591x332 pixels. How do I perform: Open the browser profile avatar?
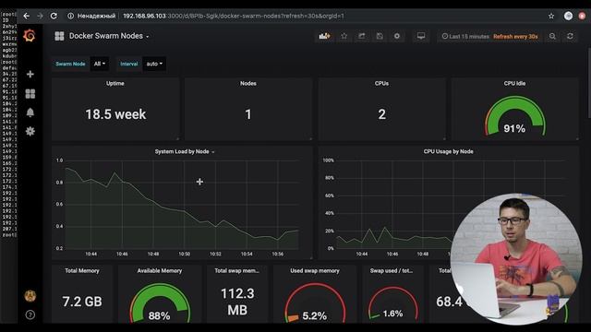click(x=568, y=16)
